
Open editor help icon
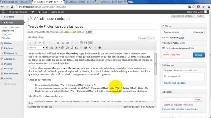100,48
